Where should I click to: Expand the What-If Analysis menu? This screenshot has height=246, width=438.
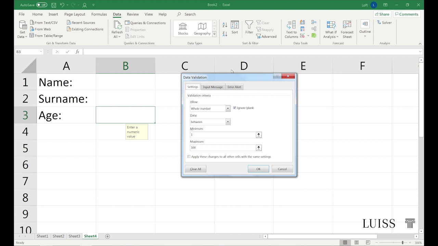(331, 29)
